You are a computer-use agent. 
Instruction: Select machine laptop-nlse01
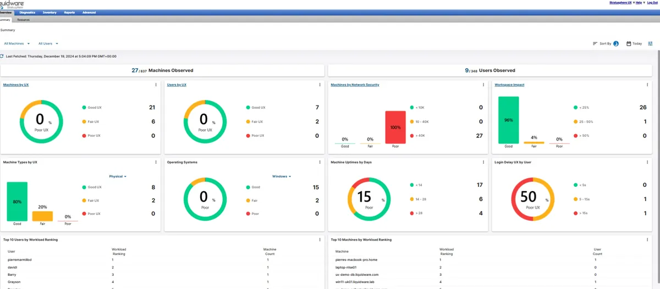(x=346, y=266)
